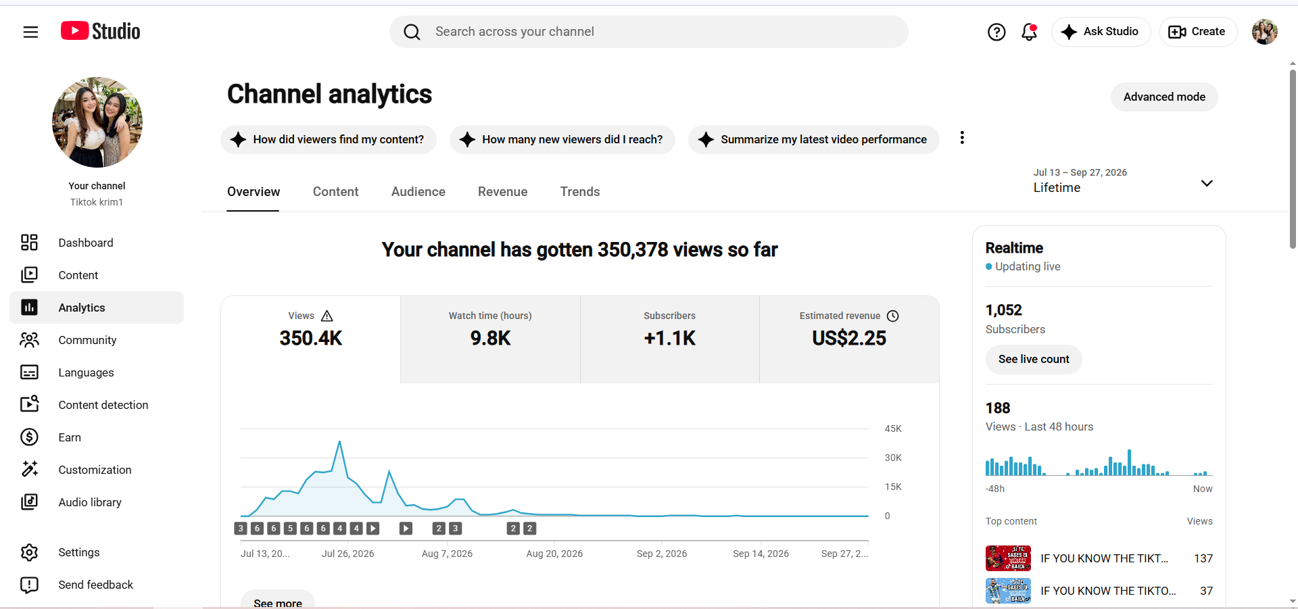The height and width of the screenshot is (609, 1298).
Task: Switch to the Audience tab
Action: click(x=418, y=192)
